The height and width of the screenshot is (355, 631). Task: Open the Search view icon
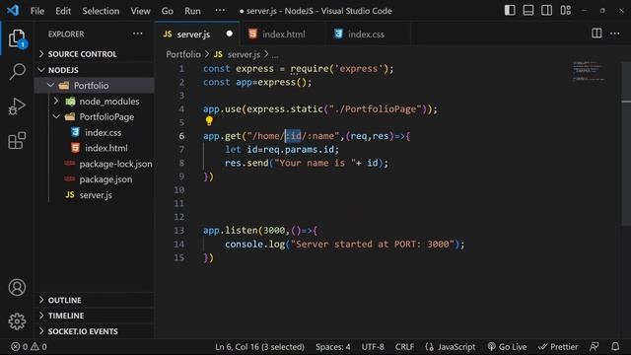(x=17, y=72)
